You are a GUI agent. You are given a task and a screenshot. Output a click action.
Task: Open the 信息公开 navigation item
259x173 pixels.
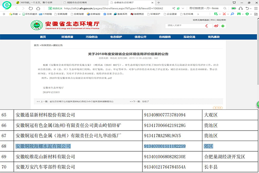(x=140, y=37)
